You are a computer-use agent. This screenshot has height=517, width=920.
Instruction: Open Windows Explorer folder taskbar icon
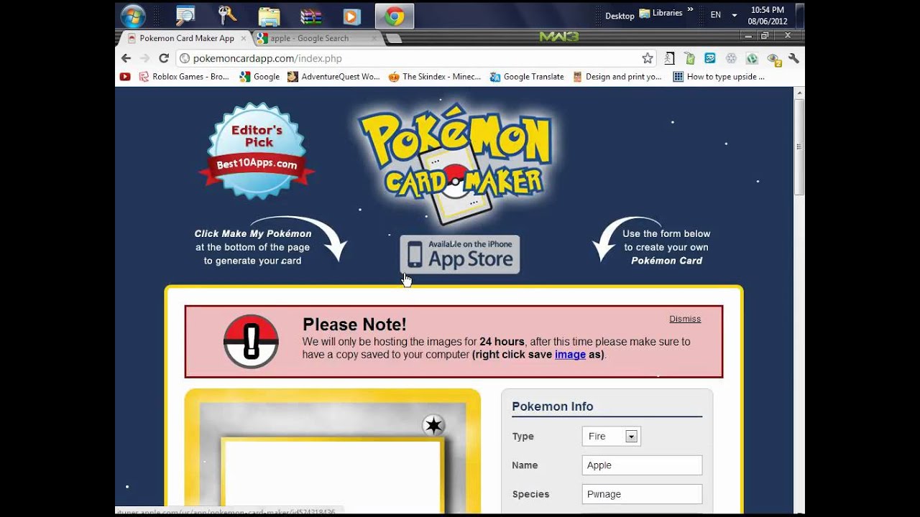(x=269, y=16)
